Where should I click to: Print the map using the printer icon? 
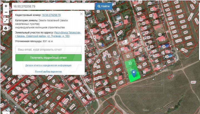(6, 28)
